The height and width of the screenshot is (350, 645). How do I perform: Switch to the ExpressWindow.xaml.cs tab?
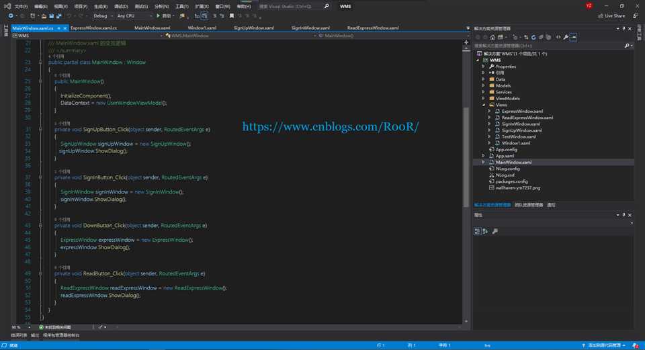93,28
